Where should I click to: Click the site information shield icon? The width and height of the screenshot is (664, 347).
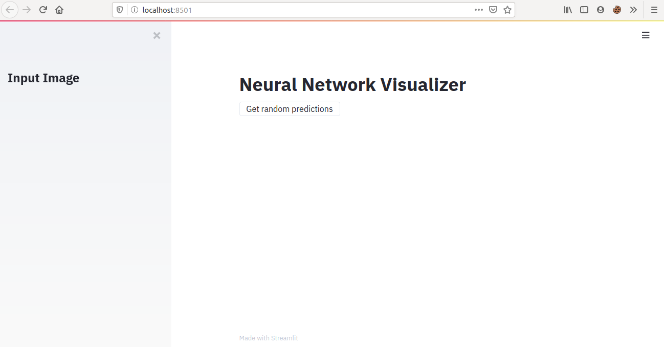(x=119, y=10)
